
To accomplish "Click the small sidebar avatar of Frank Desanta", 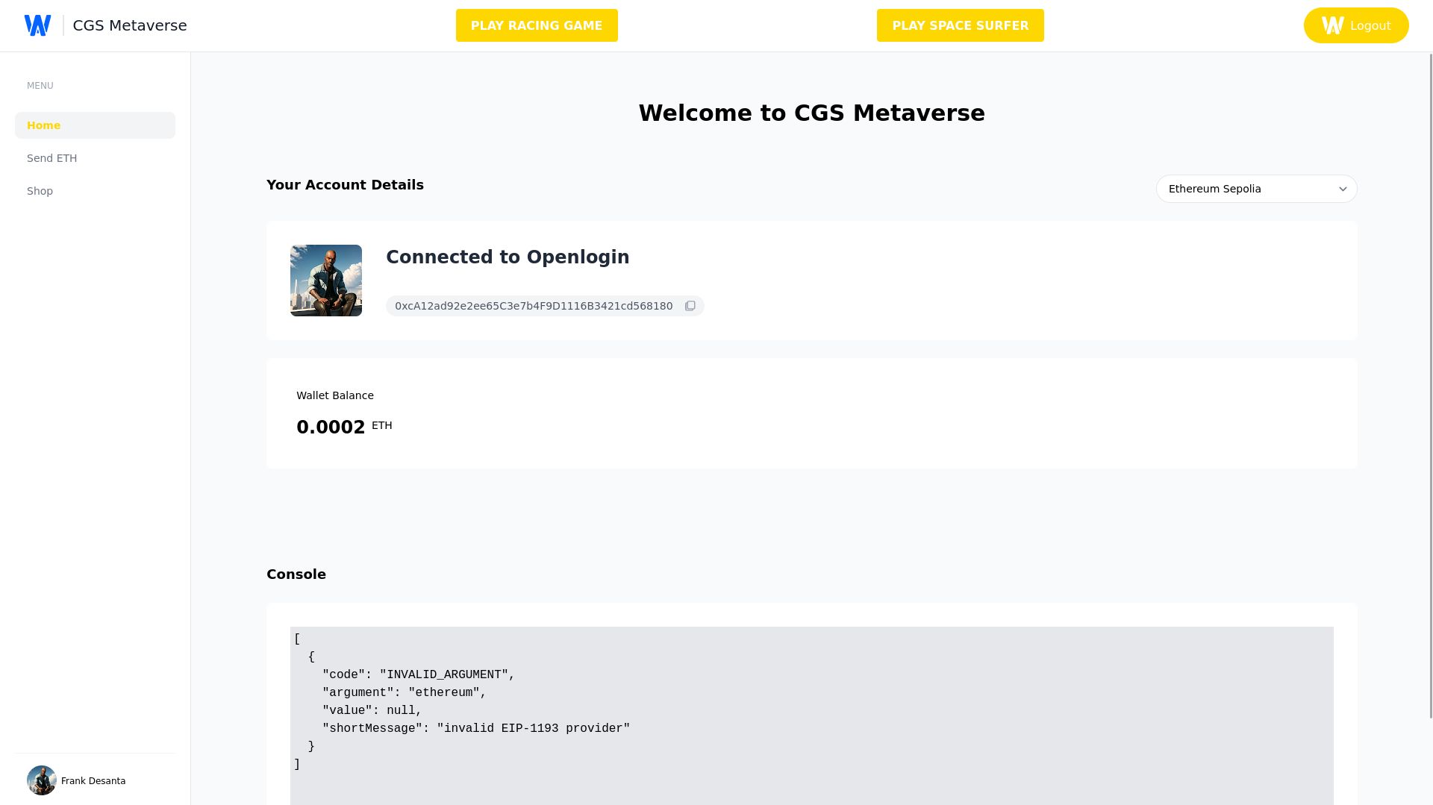I will click(42, 780).
